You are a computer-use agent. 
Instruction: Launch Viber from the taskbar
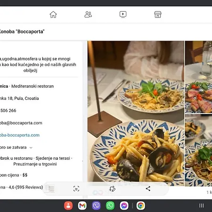click(96, 205)
